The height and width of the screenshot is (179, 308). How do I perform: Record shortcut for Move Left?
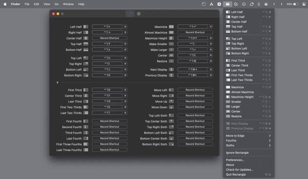point(195,90)
